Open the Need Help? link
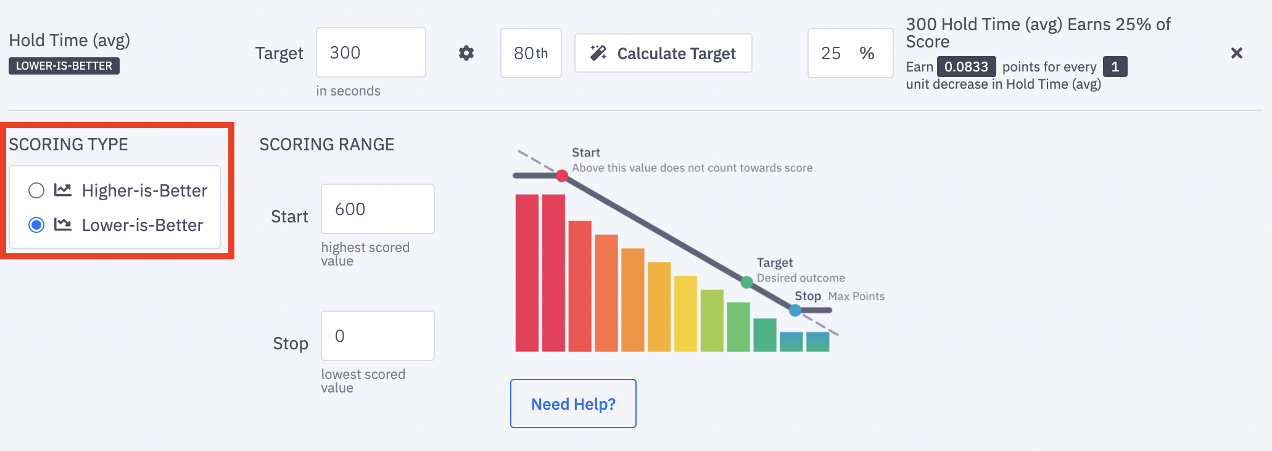The height and width of the screenshot is (451, 1272). click(x=573, y=404)
